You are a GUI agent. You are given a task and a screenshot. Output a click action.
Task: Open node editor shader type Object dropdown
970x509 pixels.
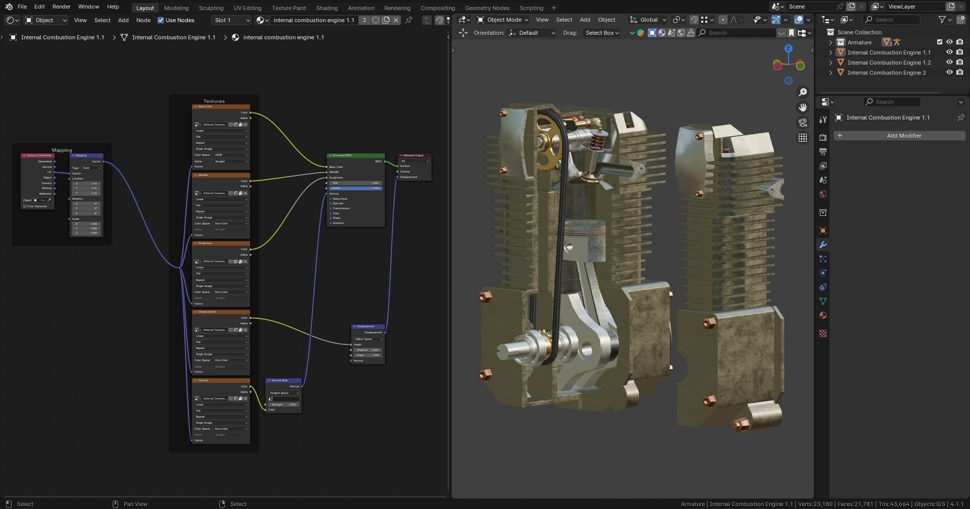pyautogui.click(x=45, y=20)
